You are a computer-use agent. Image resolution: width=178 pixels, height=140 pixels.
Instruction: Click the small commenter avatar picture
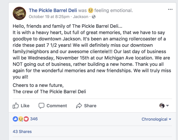coord(162,106)
